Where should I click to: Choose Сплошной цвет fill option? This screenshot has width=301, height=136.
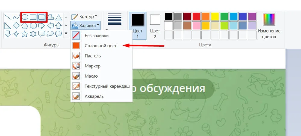click(x=101, y=46)
